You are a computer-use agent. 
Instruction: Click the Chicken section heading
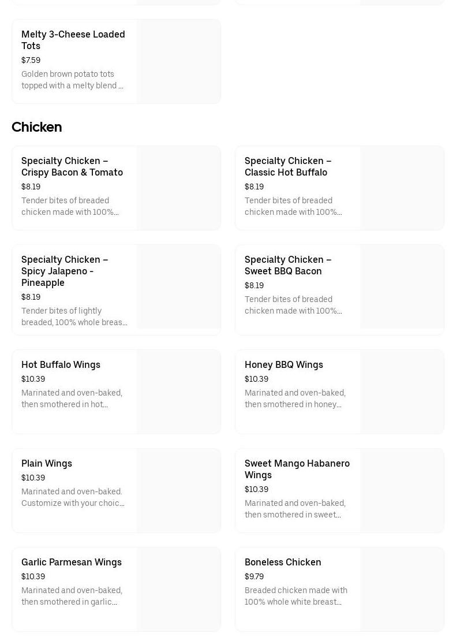click(x=37, y=127)
